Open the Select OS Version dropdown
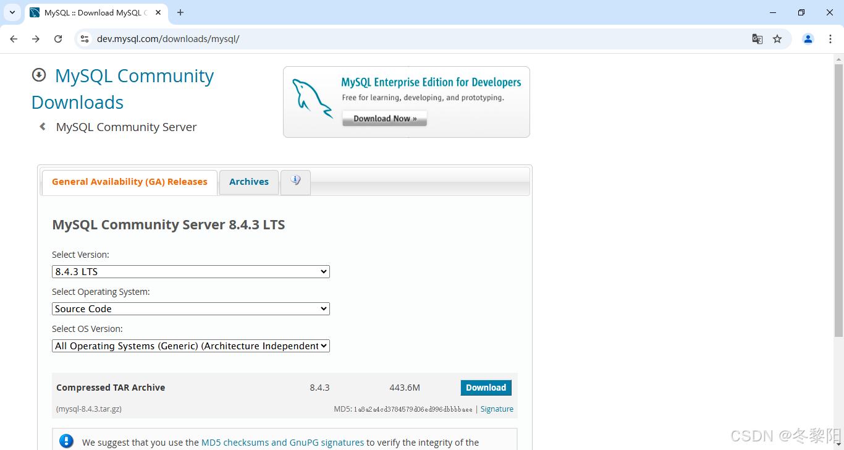 [x=191, y=346]
